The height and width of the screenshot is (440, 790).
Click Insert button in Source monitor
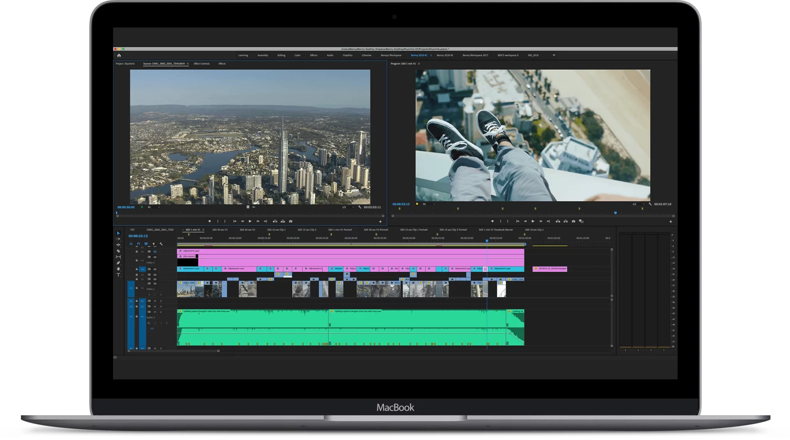tap(275, 221)
